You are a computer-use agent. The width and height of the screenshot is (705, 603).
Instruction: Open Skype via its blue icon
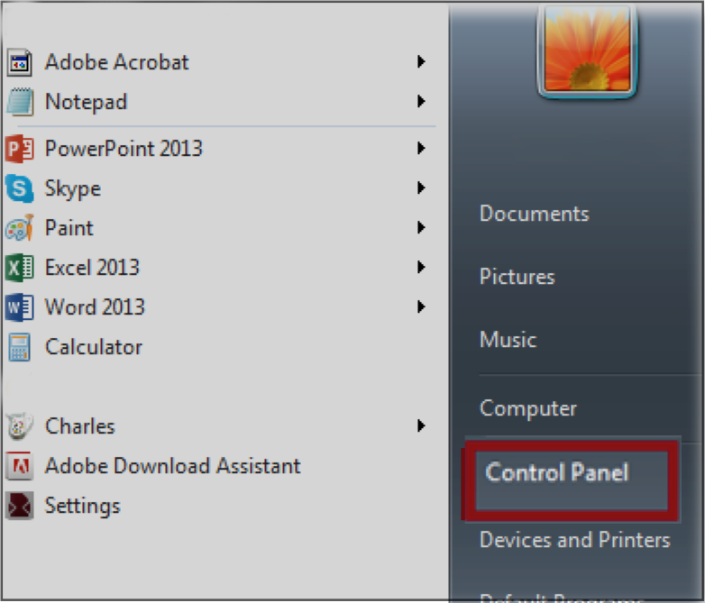click(19, 189)
